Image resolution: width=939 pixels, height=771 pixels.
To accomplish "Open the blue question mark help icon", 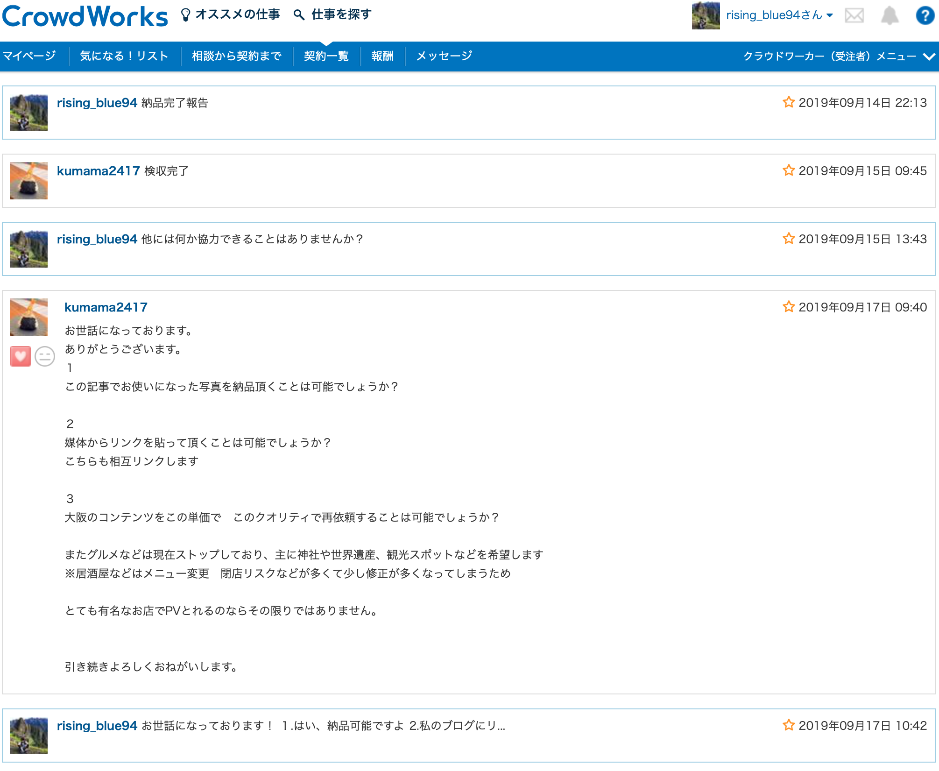I will [925, 15].
